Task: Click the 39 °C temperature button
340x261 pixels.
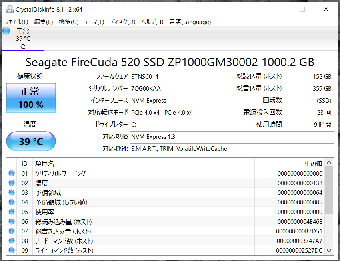Action: coord(31,142)
